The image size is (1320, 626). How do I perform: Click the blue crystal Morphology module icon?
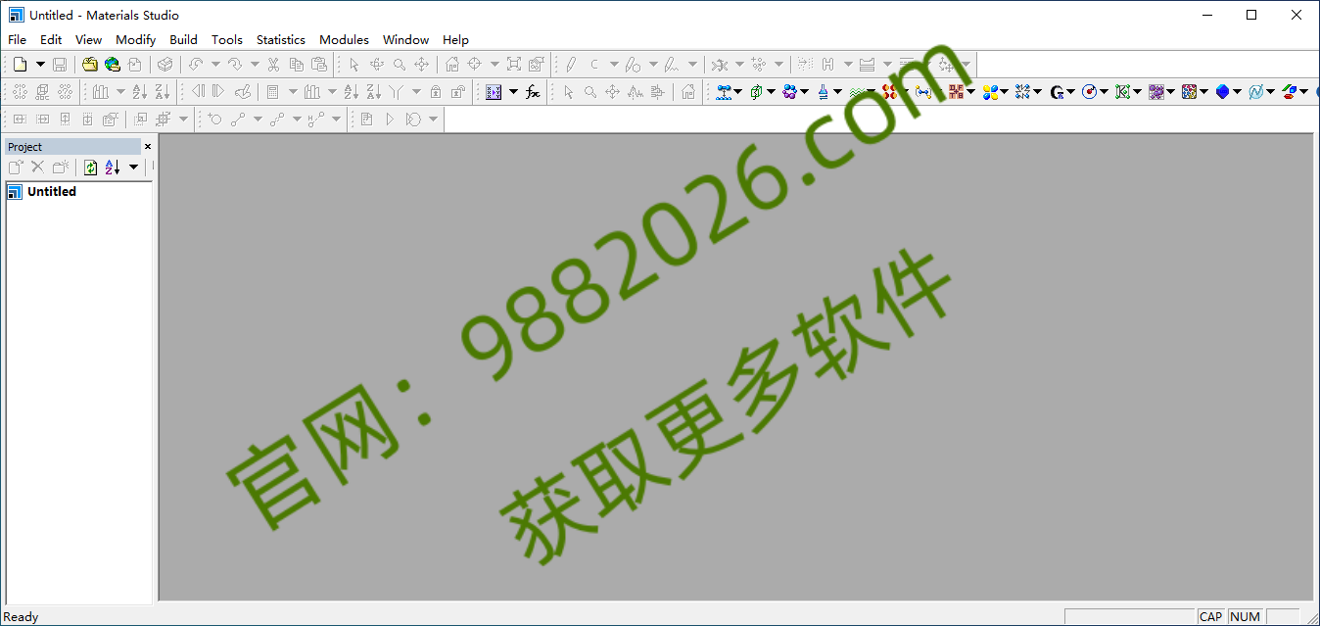pos(1222,92)
